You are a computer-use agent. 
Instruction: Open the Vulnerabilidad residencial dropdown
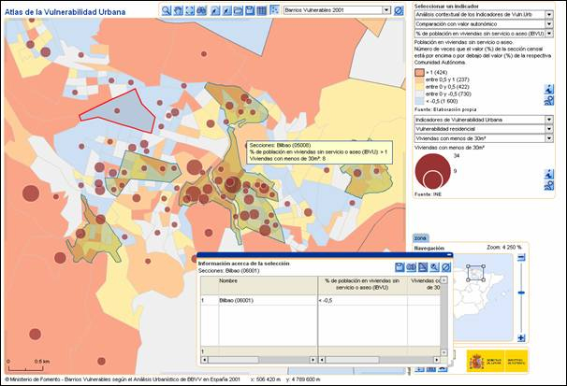[x=549, y=129]
